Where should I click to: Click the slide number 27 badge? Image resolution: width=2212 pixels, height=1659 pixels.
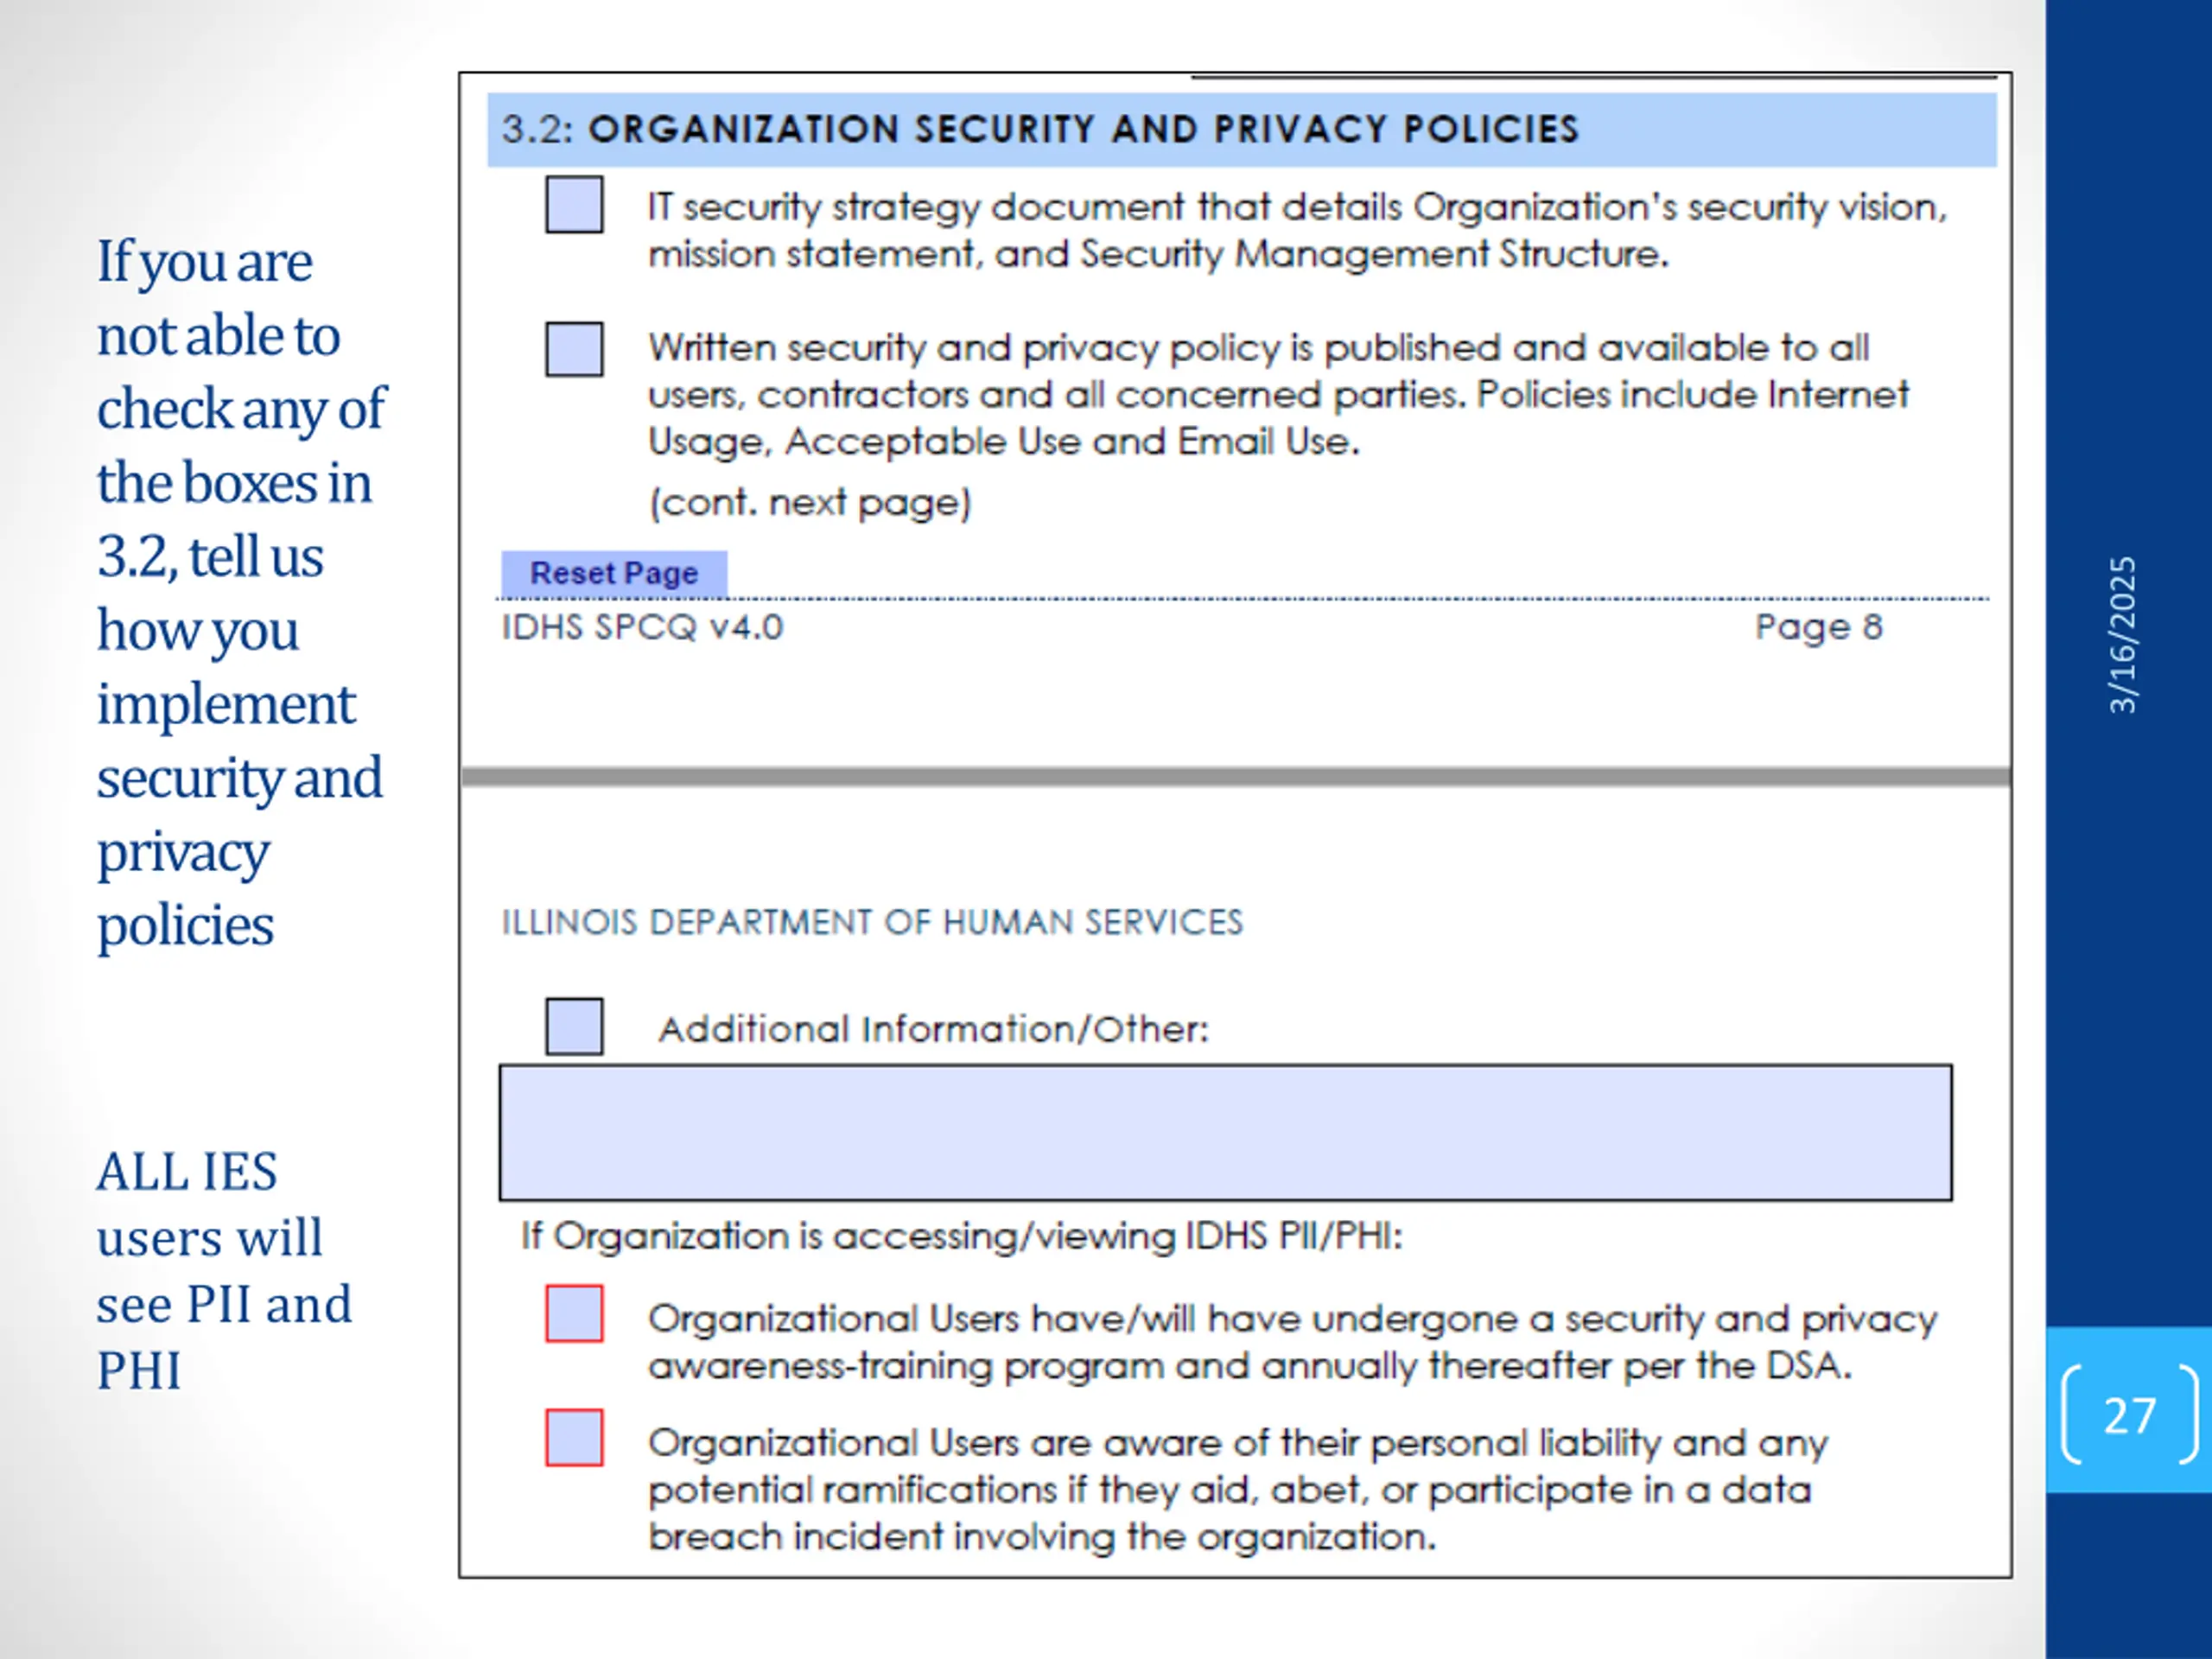pyautogui.click(x=2129, y=1414)
